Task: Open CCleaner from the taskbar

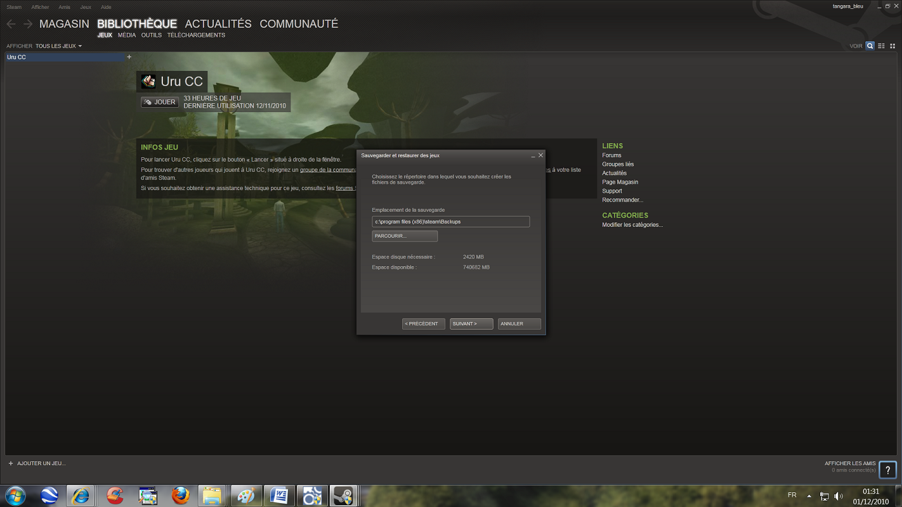Action: pos(115,496)
